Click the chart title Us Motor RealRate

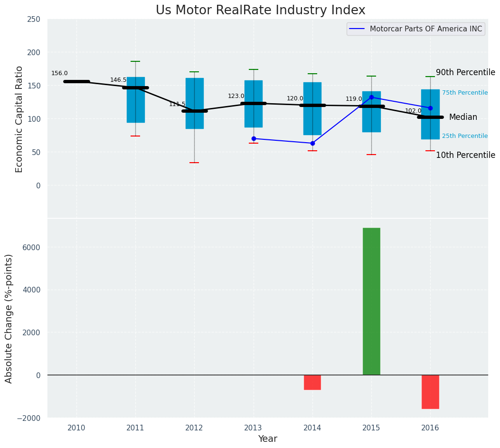260,10
